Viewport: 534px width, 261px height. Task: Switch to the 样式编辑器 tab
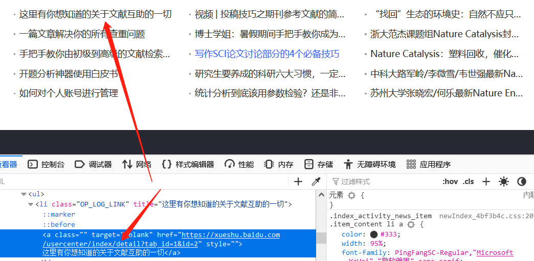tap(188, 165)
